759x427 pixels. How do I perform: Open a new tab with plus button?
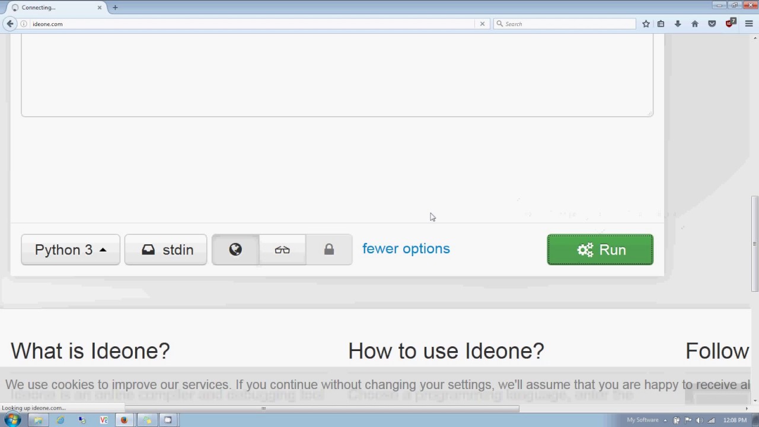click(x=115, y=8)
